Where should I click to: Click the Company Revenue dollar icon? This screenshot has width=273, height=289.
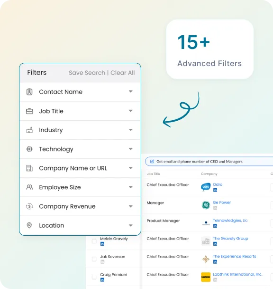coord(29,206)
